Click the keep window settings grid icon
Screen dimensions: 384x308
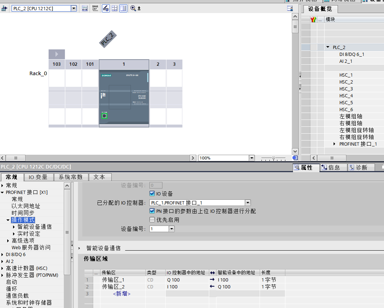tap(114, 9)
